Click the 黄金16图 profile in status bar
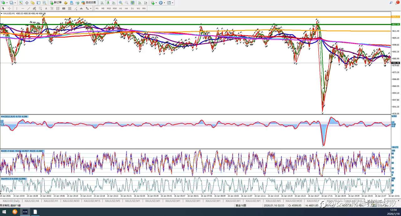401x216 pixels. point(241,205)
